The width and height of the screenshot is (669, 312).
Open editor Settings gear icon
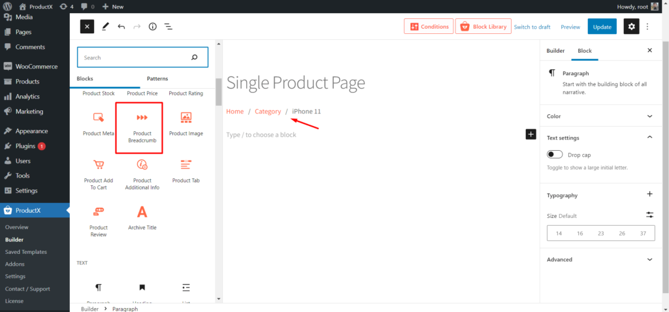pos(632,26)
